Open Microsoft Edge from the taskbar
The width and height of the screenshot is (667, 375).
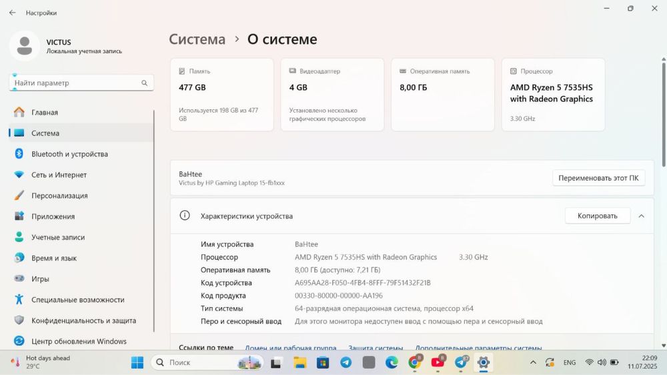(392, 363)
